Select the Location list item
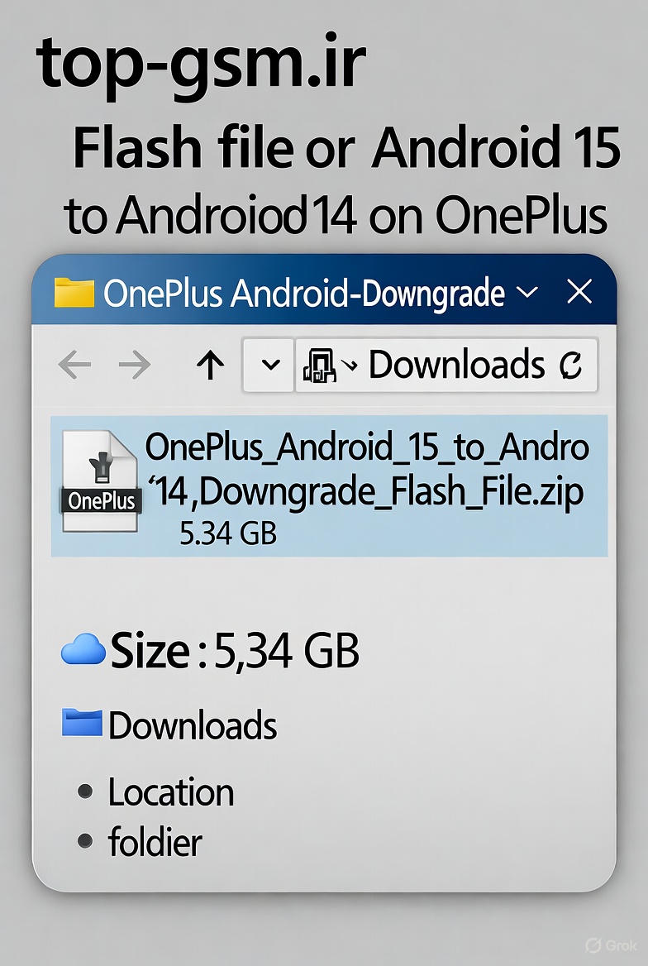Viewport: 648px width, 966px height. [171, 792]
